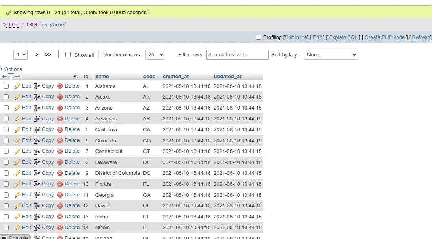Open the Number of rows dropdown

[x=155, y=55]
